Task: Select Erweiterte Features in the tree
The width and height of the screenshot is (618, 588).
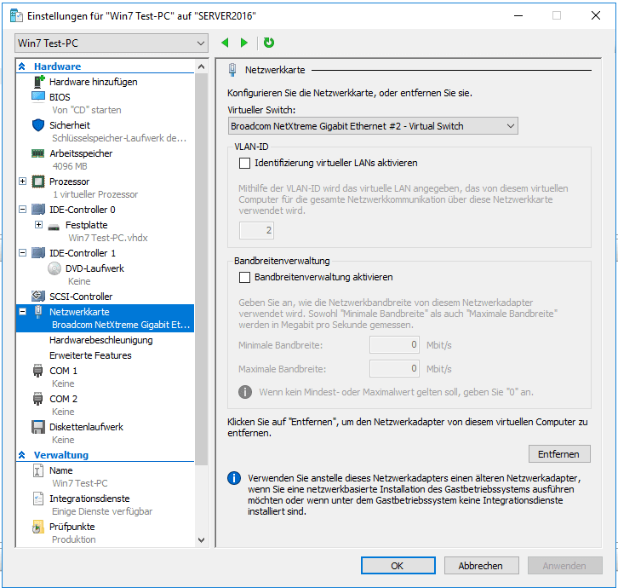Action: 90,355
